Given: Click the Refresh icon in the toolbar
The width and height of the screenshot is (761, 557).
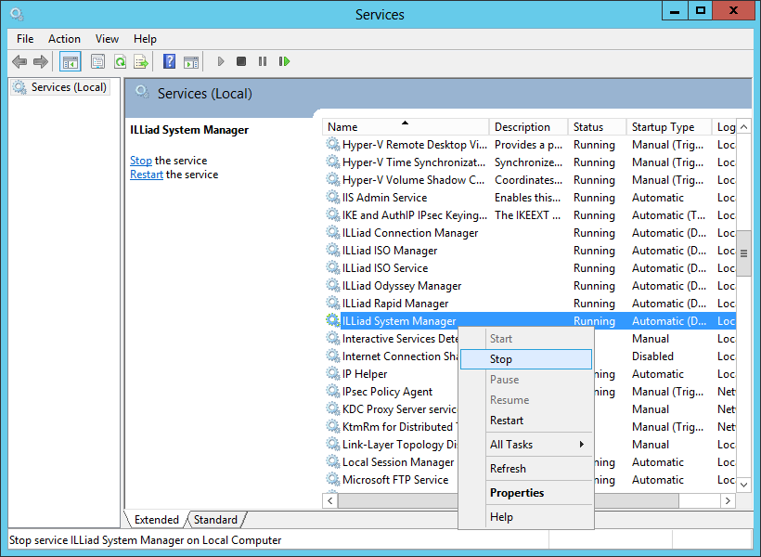Looking at the screenshot, I should pos(120,61).
